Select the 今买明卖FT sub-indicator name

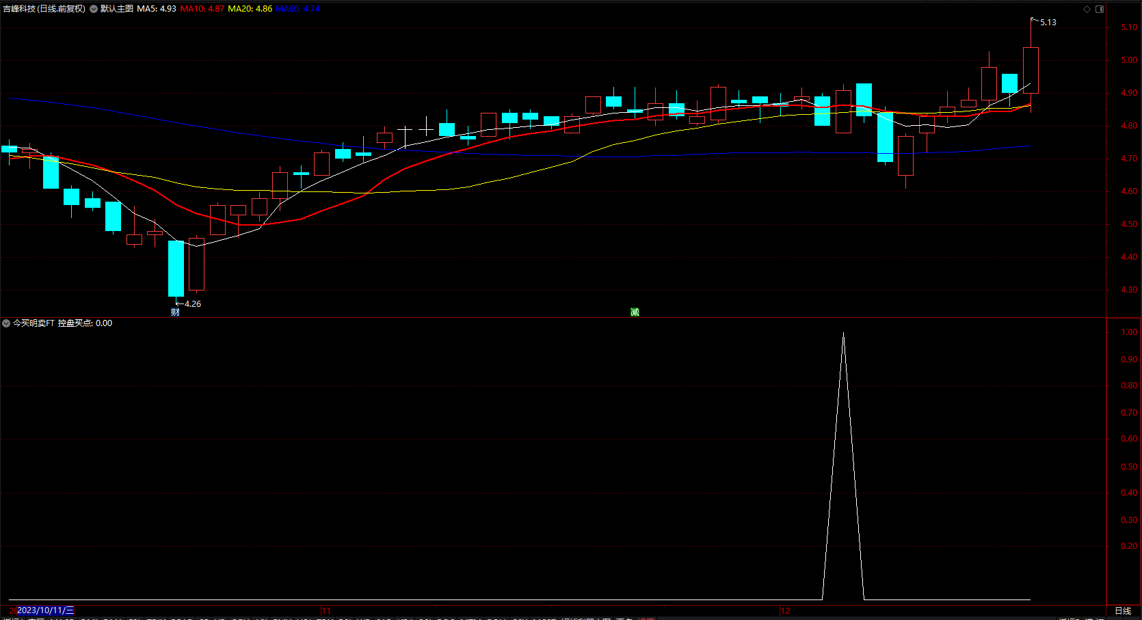coord(34,323)
